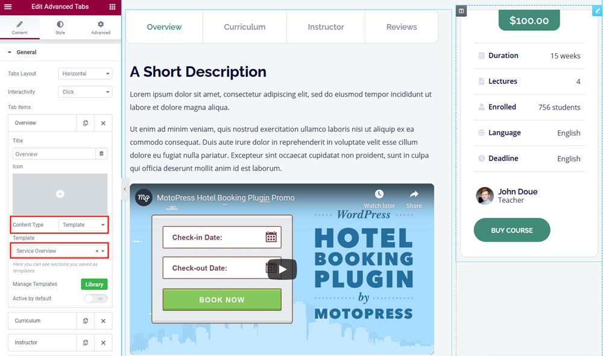Click the Lectures document icon

481,81
